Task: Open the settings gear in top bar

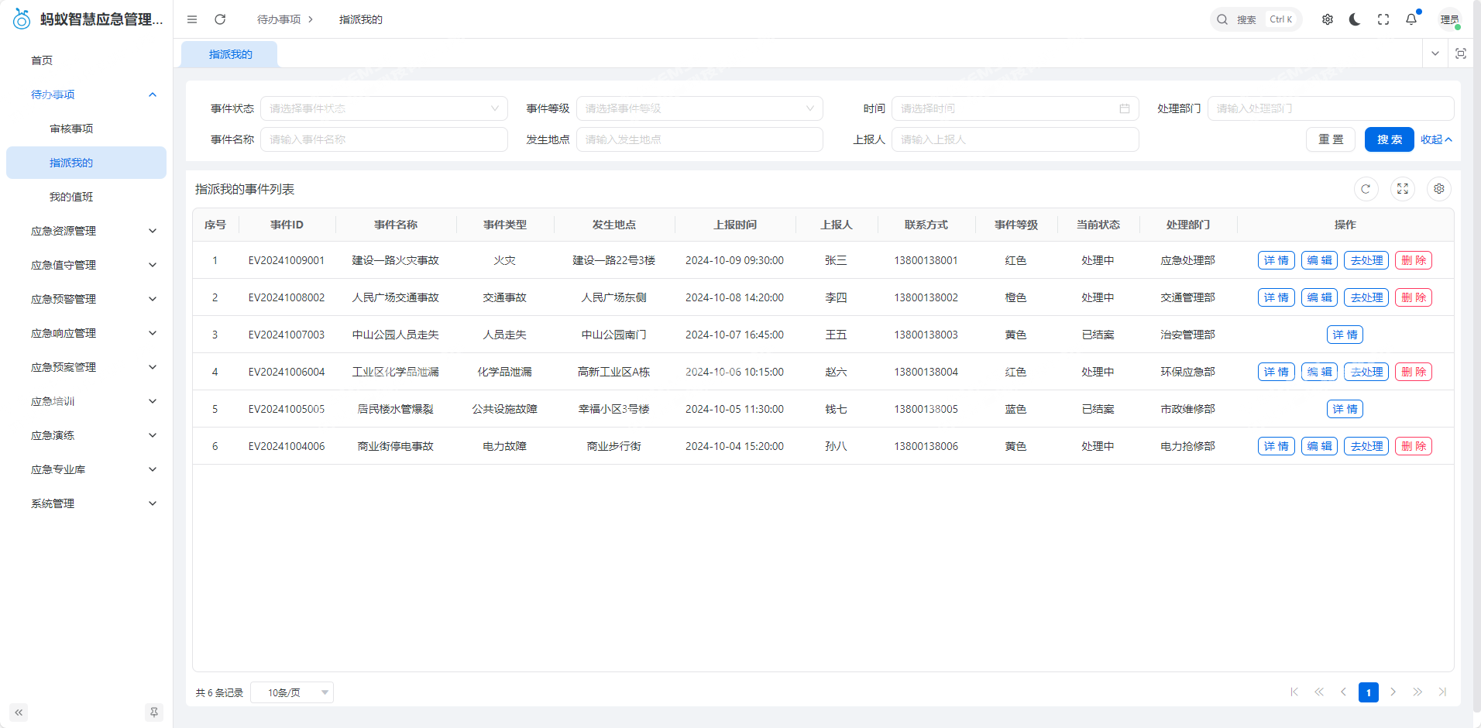Action: click(1327, 19)
